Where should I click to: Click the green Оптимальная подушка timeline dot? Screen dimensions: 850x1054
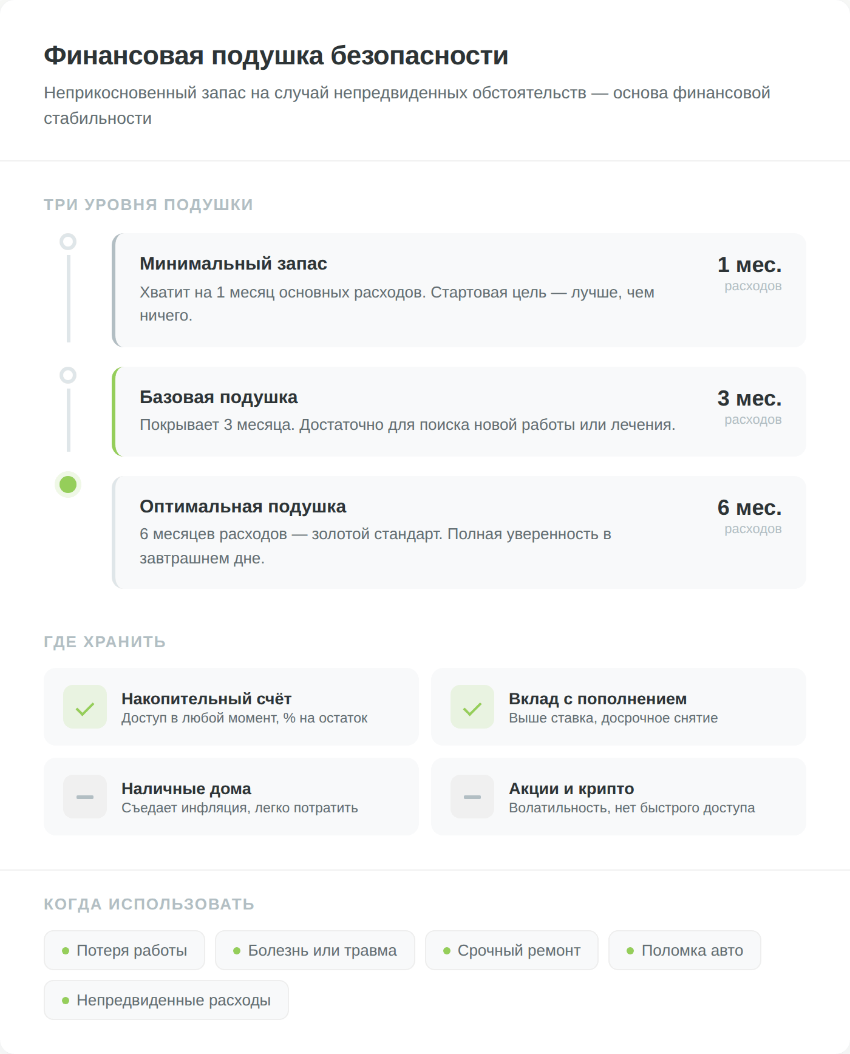point(68,484)
